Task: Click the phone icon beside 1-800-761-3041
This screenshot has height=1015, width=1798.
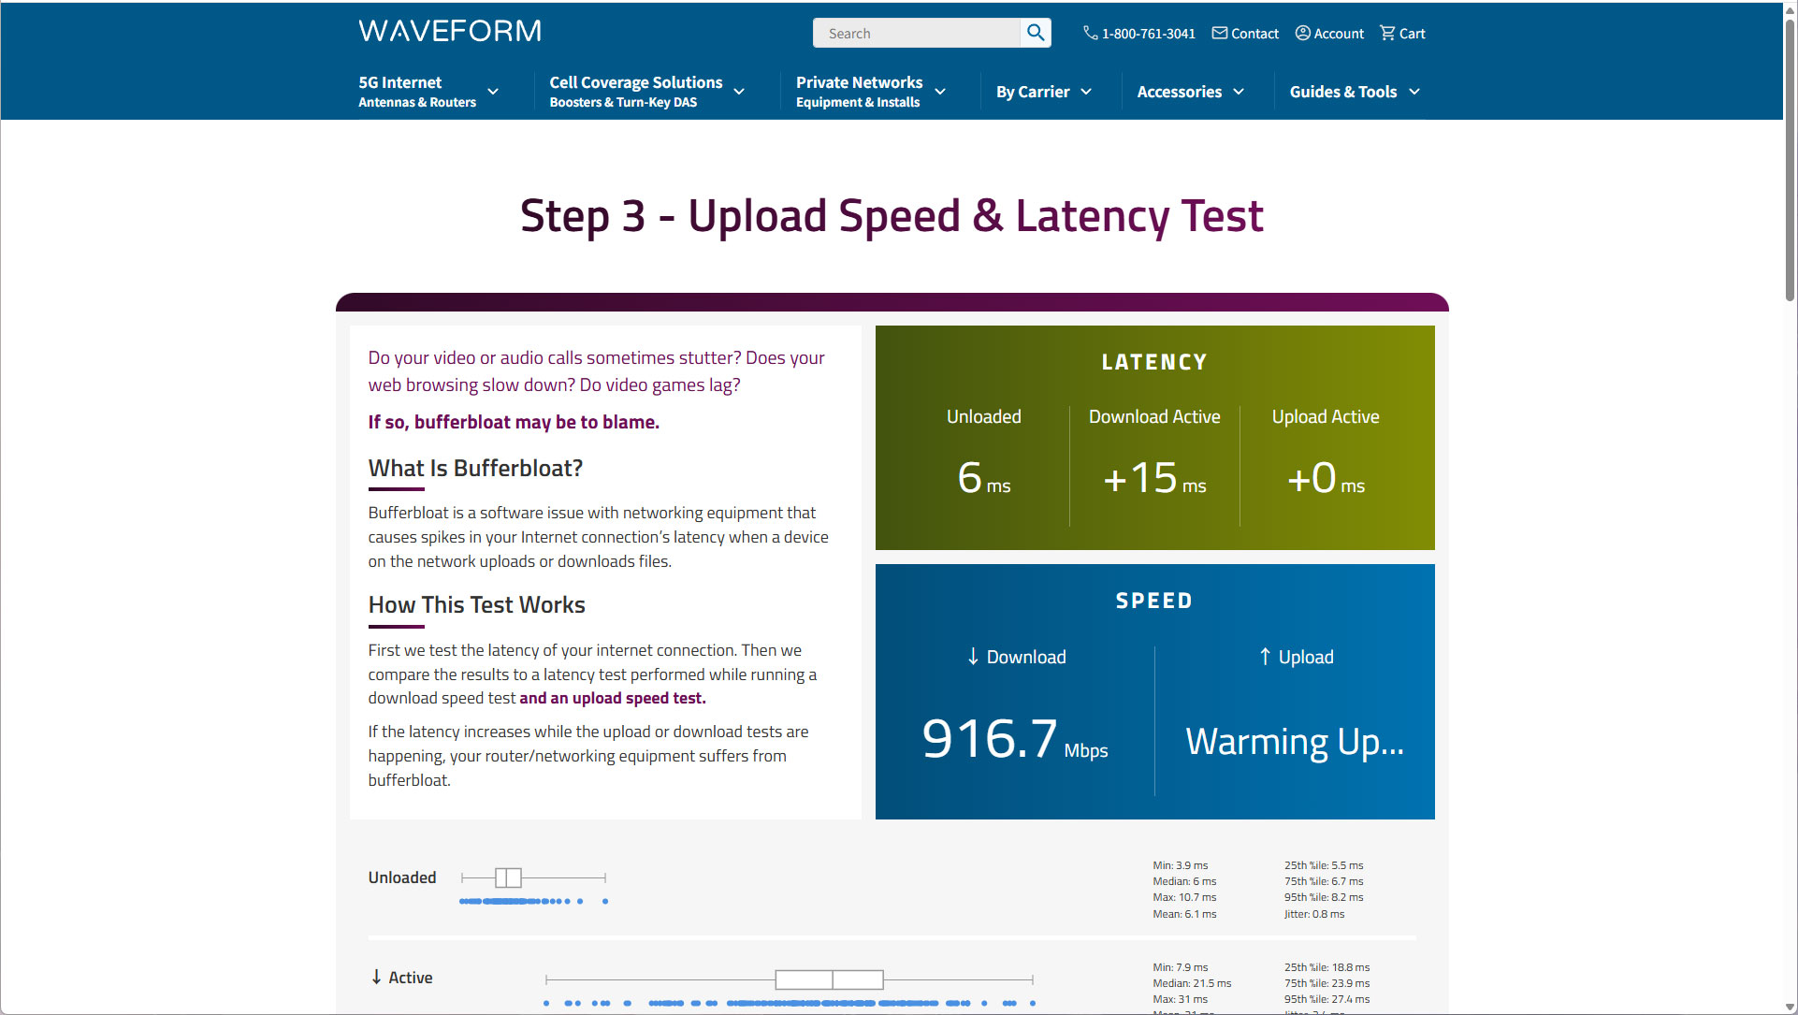Action: pos(1090,33)
